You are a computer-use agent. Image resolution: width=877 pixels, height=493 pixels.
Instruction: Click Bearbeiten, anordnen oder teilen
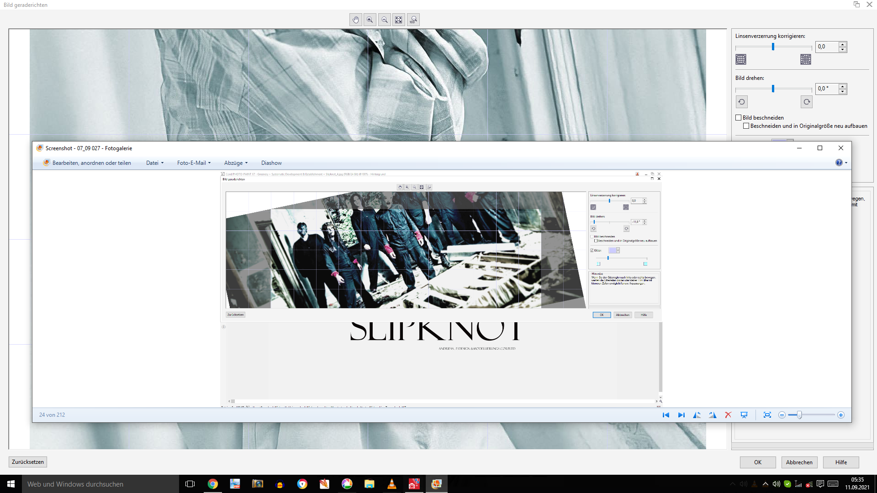(x=87, y=163)
